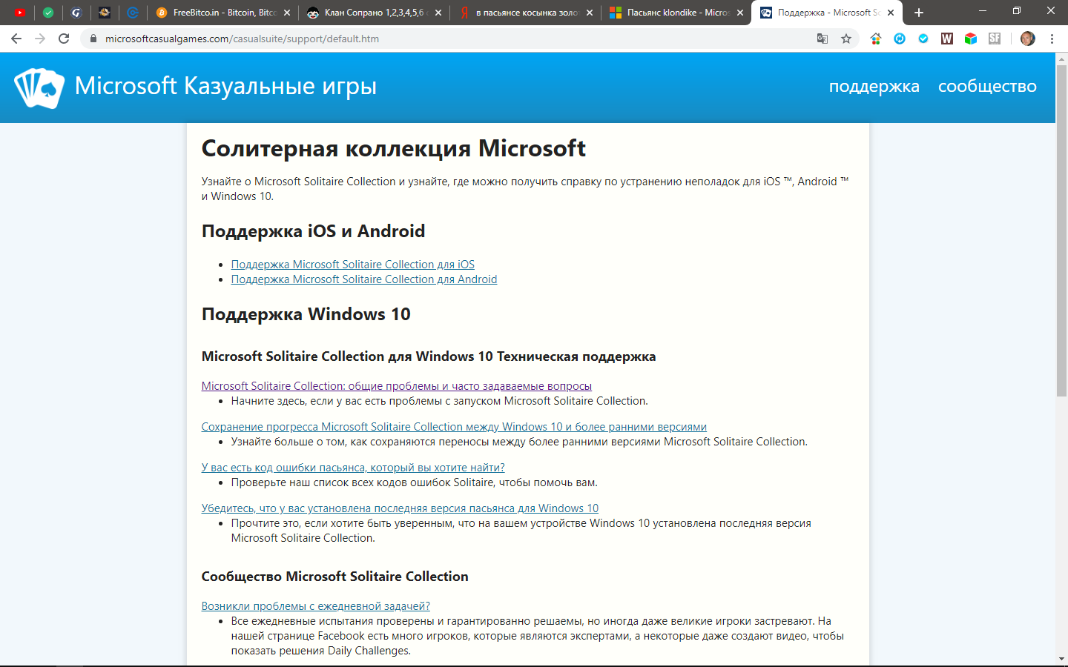
Task: Close the Поддержка - Microsoft tab
Action: [891, 13]
